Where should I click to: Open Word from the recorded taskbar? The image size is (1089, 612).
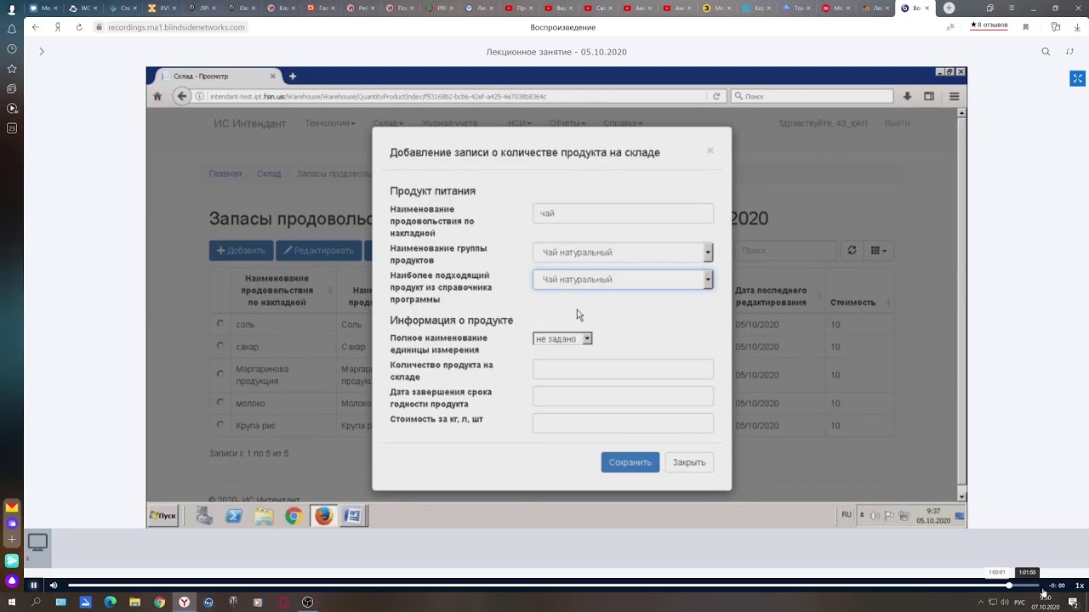[x=353, y=516]
